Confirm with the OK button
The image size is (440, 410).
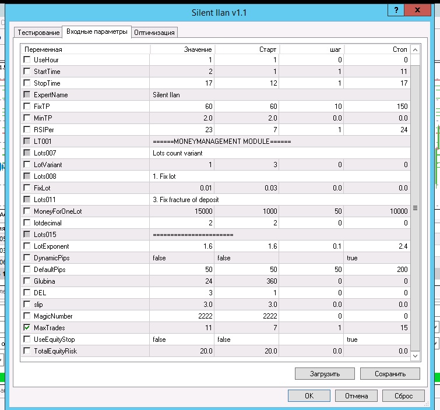[x=309, y=395]
